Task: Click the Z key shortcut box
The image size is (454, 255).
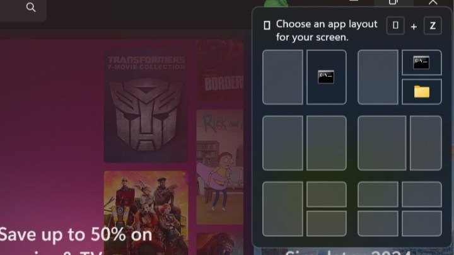Action: [x=433, y=26]
